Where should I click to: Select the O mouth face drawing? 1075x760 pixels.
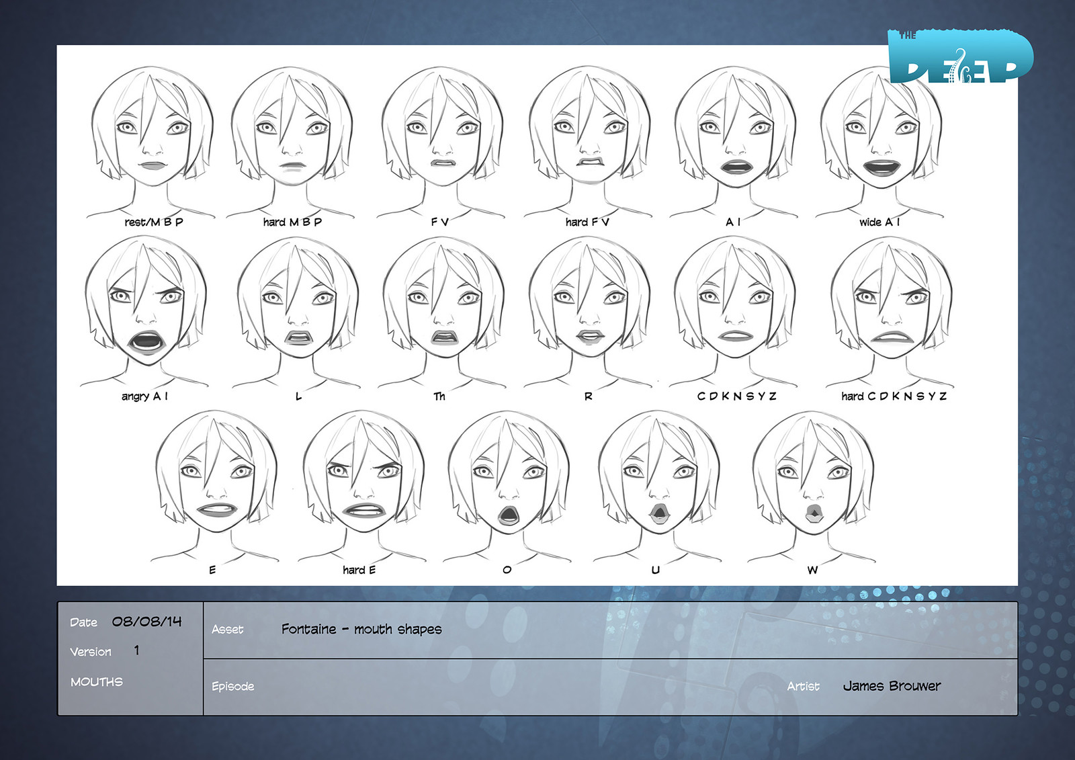(508, 485)
